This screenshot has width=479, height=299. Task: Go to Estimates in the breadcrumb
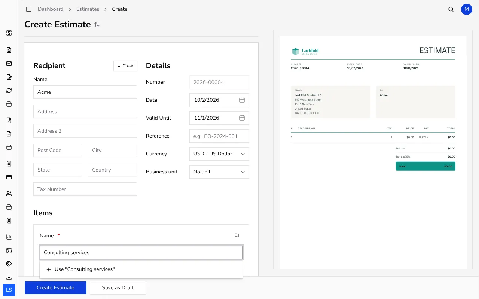tap(88, 9)
